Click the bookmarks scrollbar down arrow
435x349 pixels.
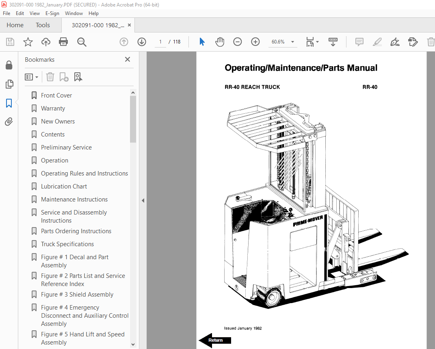click(133, 344)
